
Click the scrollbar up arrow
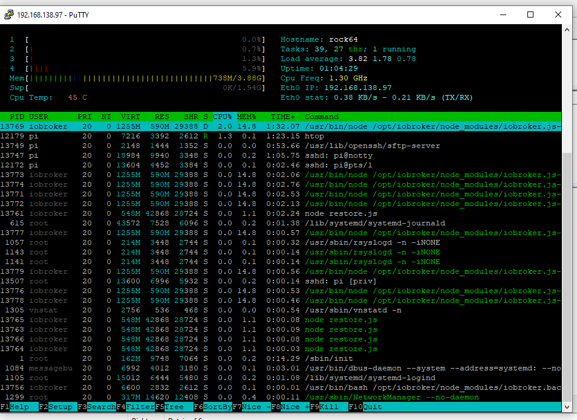tap(567, 31)
